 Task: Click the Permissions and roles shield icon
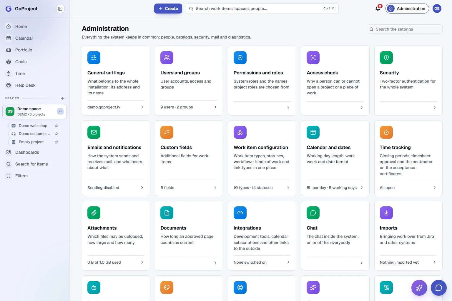[x=240, y=58]
